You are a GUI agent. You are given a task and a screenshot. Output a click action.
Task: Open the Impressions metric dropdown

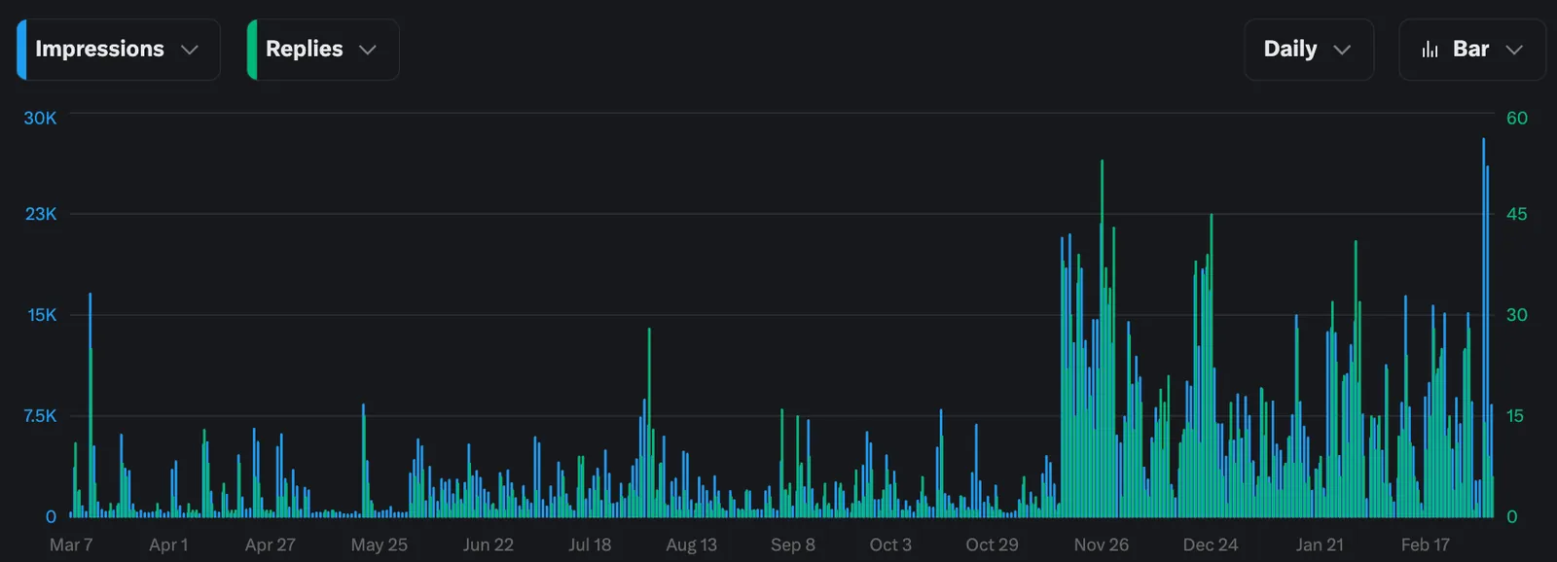coord(119,50)
